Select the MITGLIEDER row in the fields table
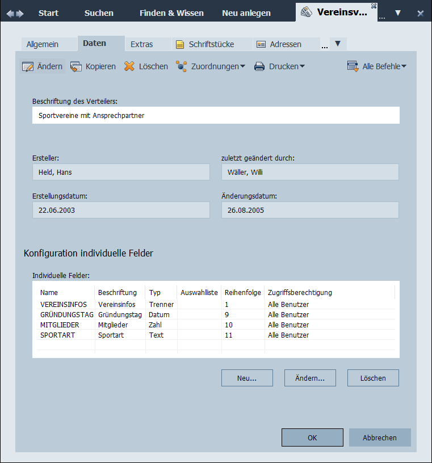 (x=60, y=325)
